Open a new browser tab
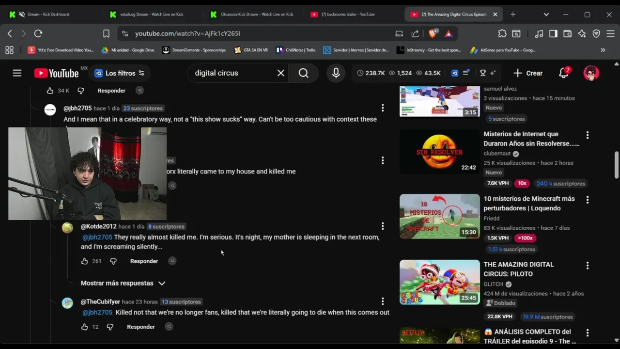The width and height of the screenshot is (620, 349). click(513, 15)
